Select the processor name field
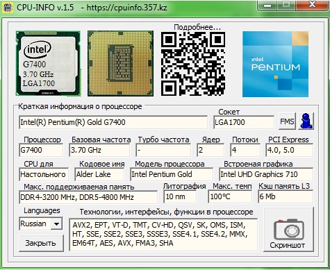 pos(113,122)
